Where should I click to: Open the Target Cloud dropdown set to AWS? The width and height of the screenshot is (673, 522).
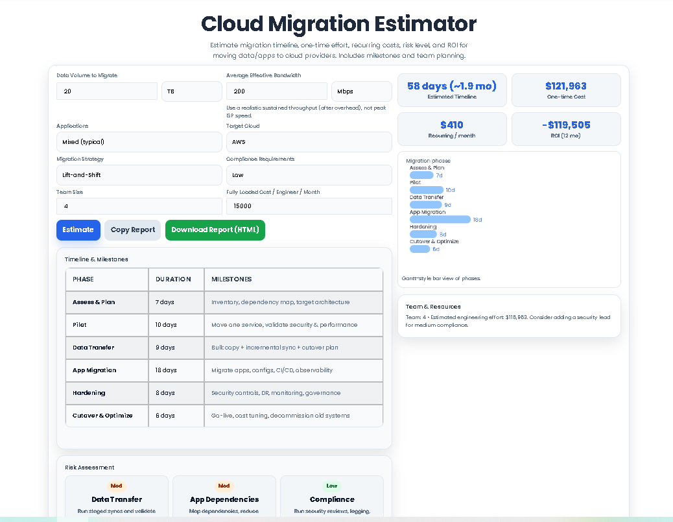tap(309, 142)
